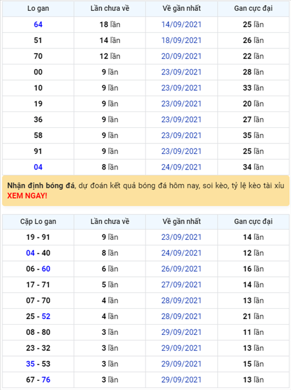The image size is (291, 390).
Task: Open the 29/09/2021 date in row 08 - 80
Action: (181, 332)
